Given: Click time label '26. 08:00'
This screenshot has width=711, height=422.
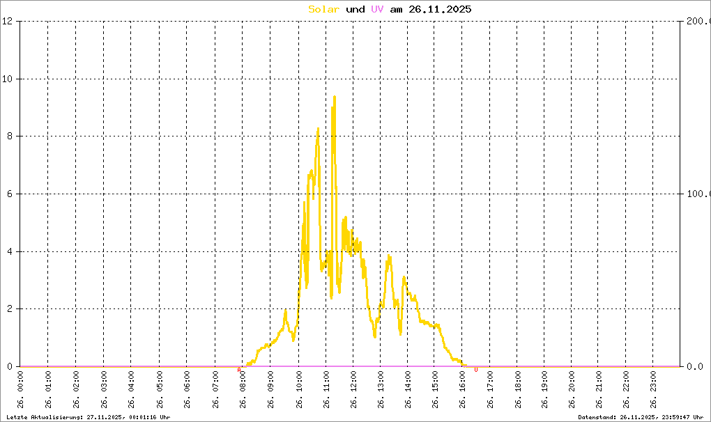Looking at the screenshot, I should click(243, 389).
